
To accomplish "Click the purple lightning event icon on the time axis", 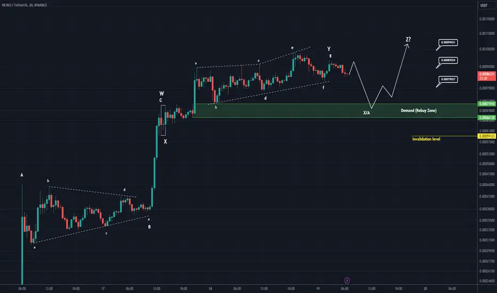I will pyautogui.click(x=347, y=280).
